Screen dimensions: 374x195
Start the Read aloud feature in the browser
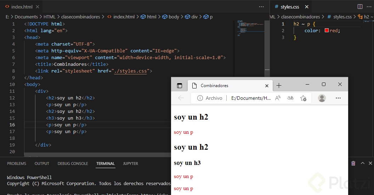coord(278,98)
